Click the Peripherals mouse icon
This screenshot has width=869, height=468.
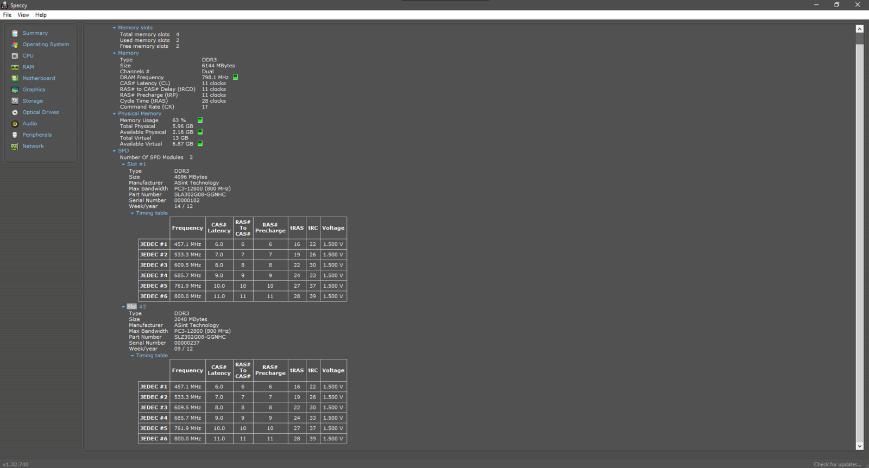[15, 135]
